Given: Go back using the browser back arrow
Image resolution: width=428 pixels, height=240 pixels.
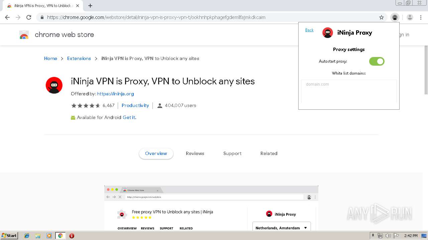Looking at the screenshot, I should tap(7, 17).
